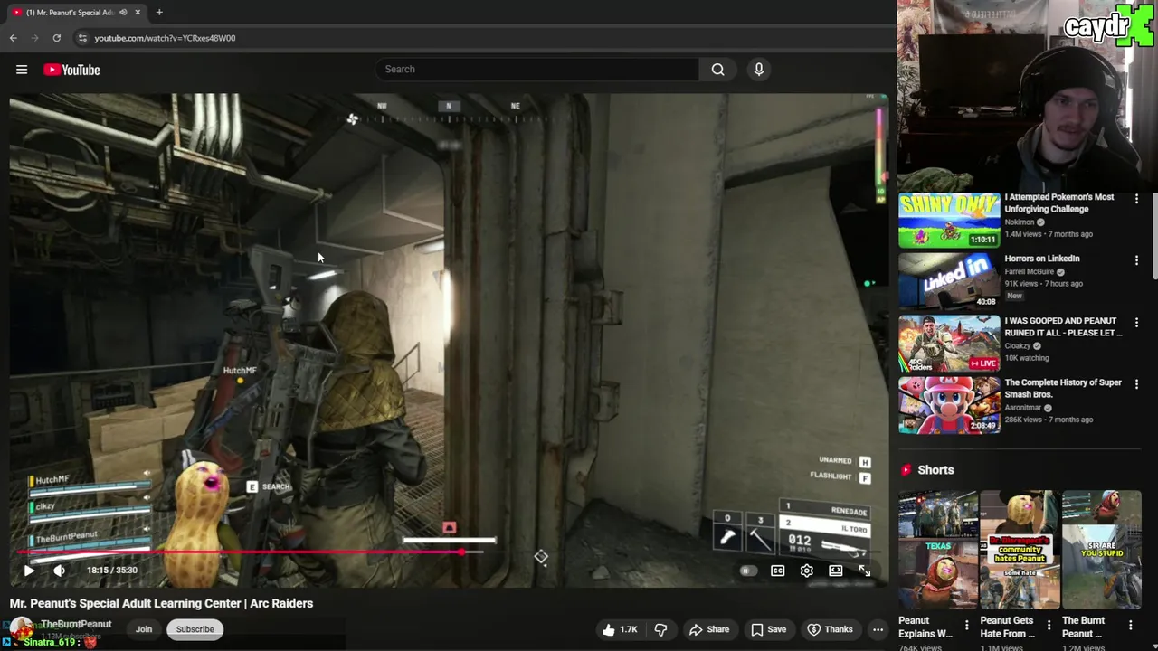Like the video (1.7K)
The width and height of the screenshot is (1158, 651).
coord(621,629)
